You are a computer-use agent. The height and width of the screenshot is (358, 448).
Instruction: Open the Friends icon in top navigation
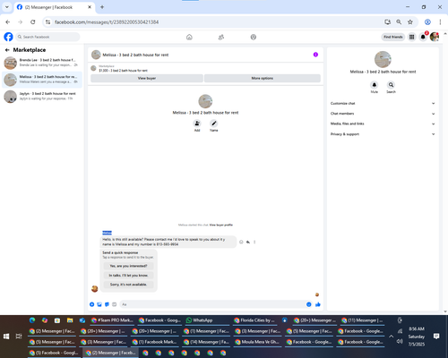tap(221, 37)
